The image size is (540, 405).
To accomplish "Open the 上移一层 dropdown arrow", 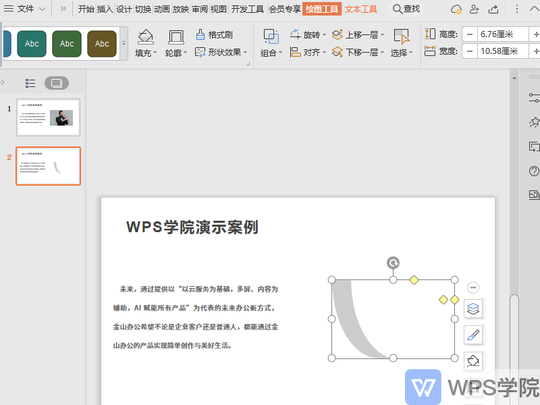I will pyautogui.click(x=382, y=35).
